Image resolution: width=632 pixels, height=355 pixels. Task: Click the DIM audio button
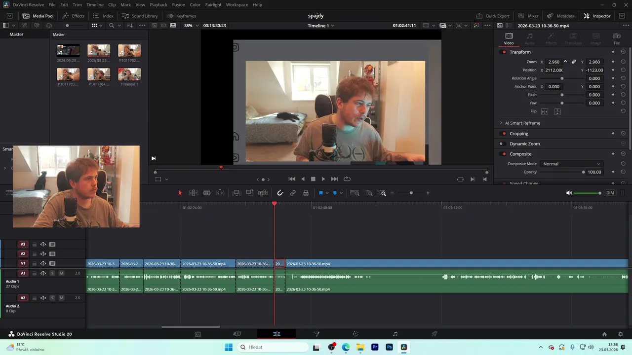pos(610,193)
